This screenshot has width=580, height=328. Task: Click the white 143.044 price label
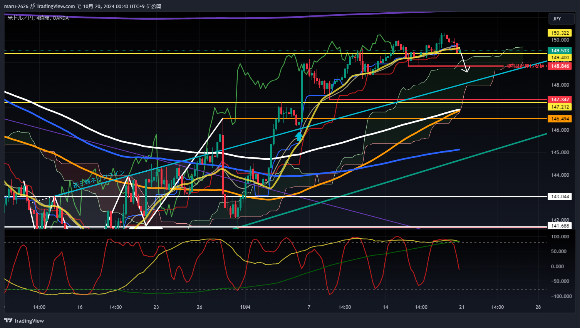(560, 197)
